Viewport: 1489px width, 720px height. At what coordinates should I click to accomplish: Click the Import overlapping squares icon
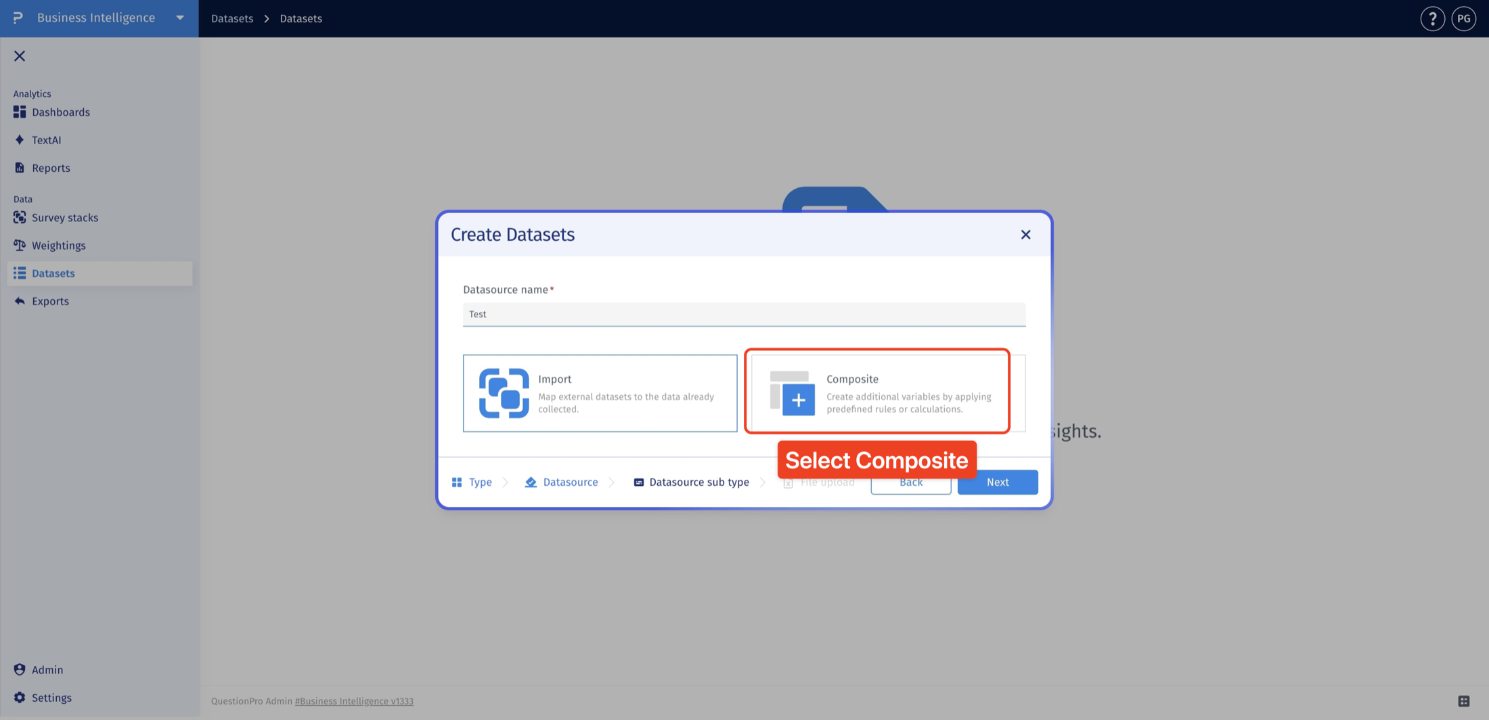pos(504,393)
